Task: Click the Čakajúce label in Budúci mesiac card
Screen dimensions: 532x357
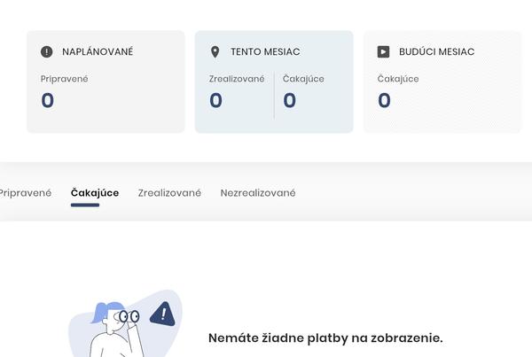Action: [x=398, y=79]
